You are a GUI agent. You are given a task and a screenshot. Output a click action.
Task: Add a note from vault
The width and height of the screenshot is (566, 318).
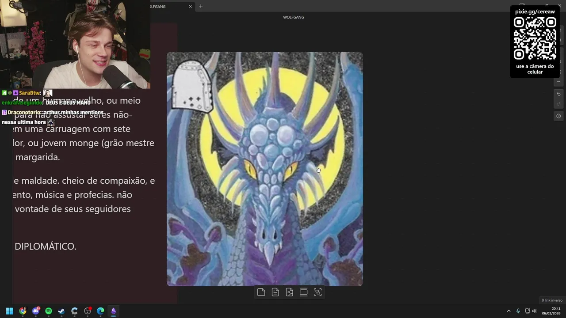275,292
